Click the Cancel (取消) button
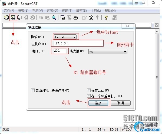The image size is (162, 134). point(121,103)
